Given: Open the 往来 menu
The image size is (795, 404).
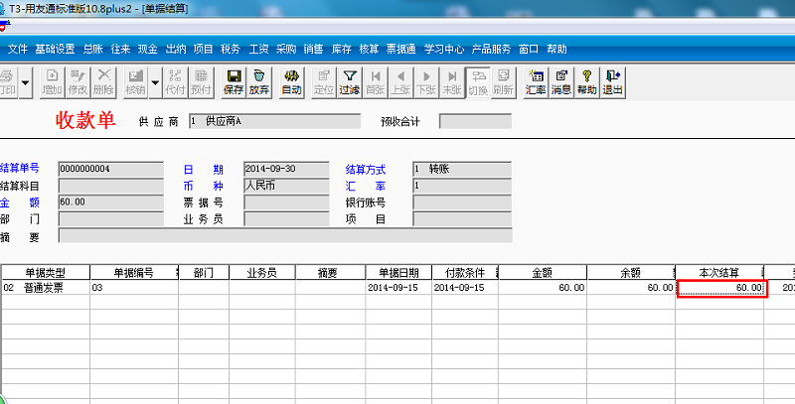Looking at the screenshot, I should 120,49.
